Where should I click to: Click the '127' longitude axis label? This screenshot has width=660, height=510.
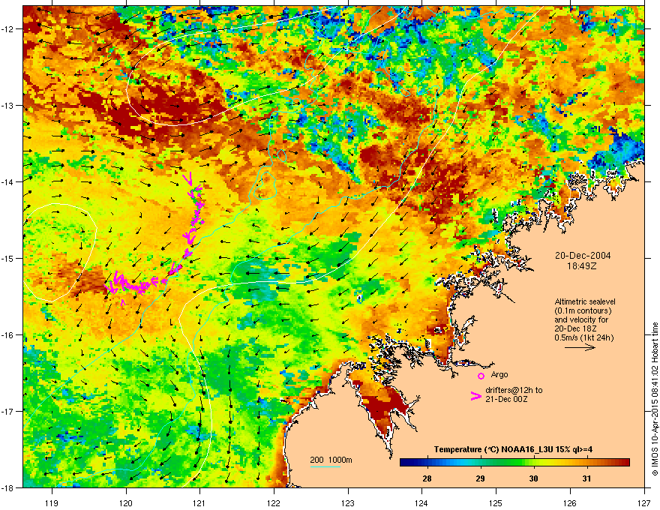[644, 502]
